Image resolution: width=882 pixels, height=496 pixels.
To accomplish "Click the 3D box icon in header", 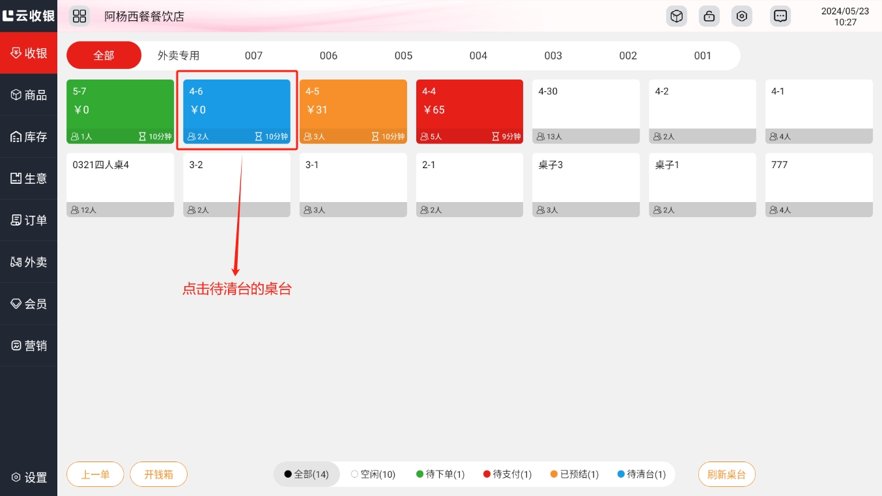I will click(676, 16).
